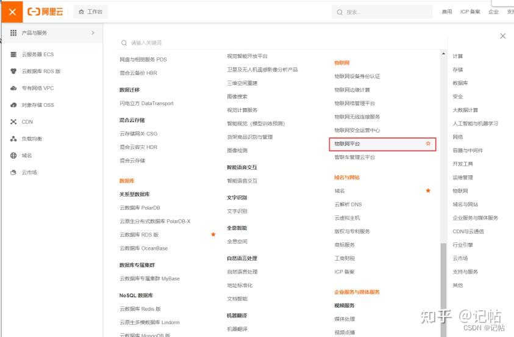Open 云解析 DNS
The width and height of the screenshot is (514, 337).
pos(348,204)
